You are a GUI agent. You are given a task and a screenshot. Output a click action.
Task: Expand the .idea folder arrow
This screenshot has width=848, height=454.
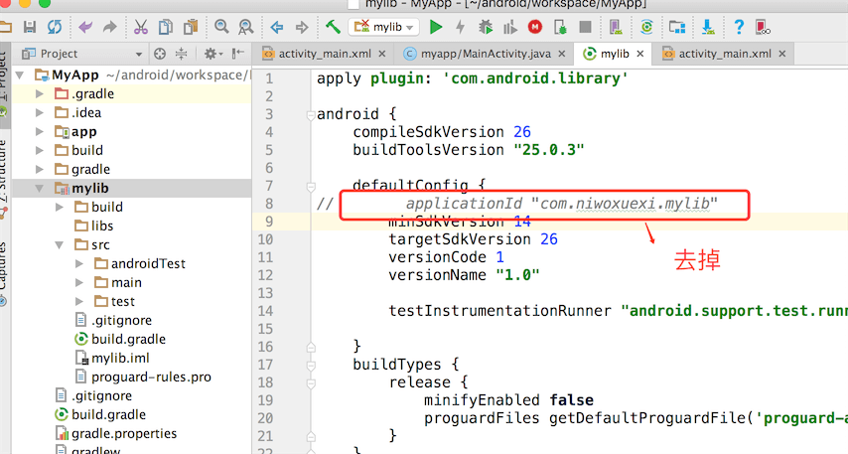point(40,112)
